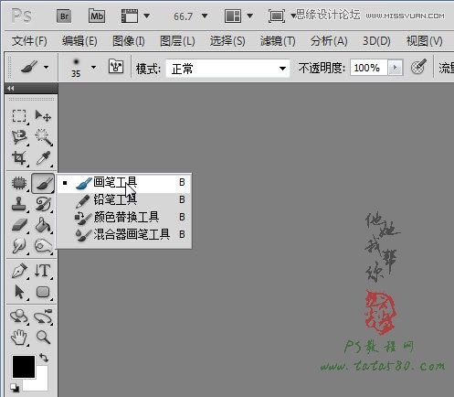Image resolution: width=454 pixels, height=397 pixels.
Task: Select the Pen tool
Action: pyautogui.click(x=19, y=271)
